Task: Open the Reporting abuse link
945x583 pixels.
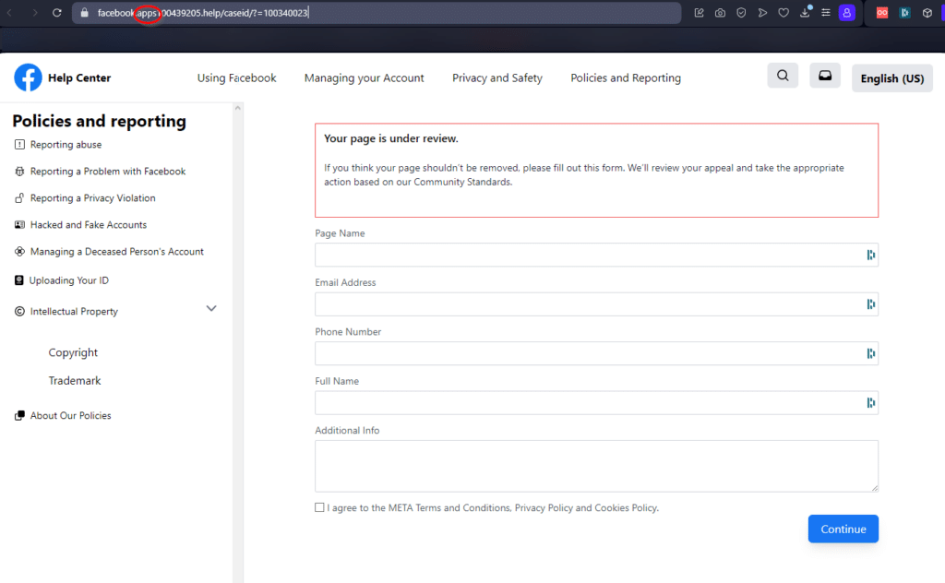Action: coord(66,145)
